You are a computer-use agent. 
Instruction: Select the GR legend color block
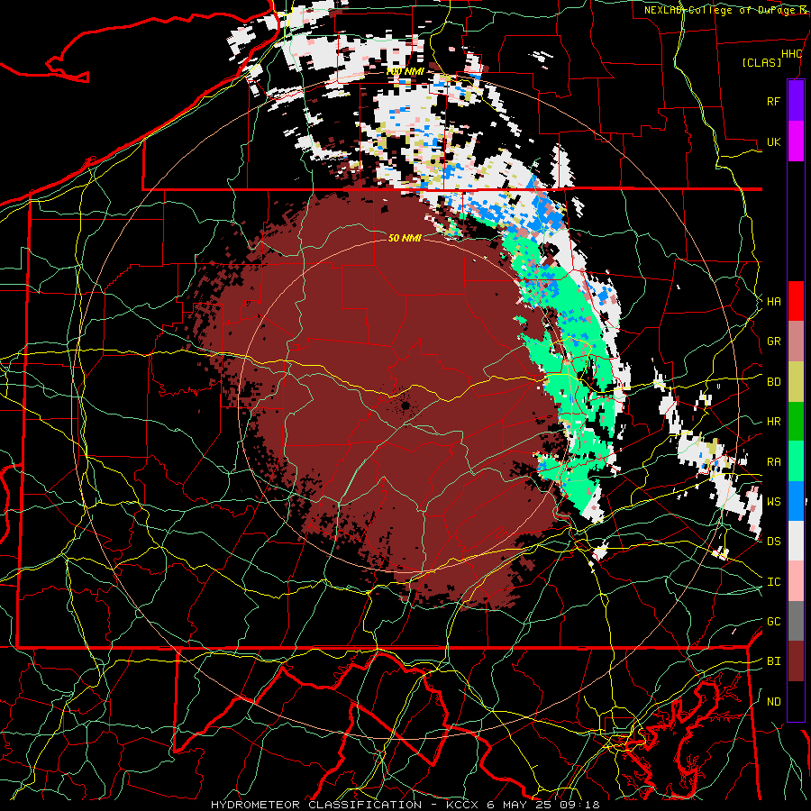(x=796, y=341)
